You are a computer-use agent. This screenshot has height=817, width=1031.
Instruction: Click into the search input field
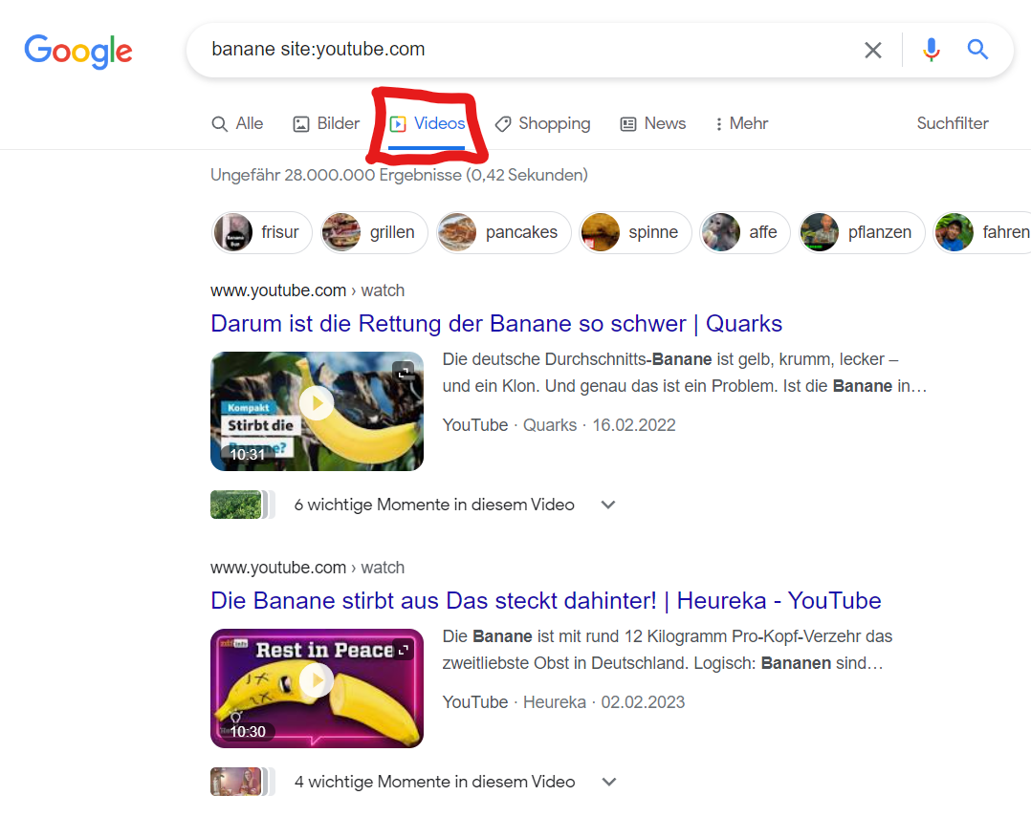(526, 50)
